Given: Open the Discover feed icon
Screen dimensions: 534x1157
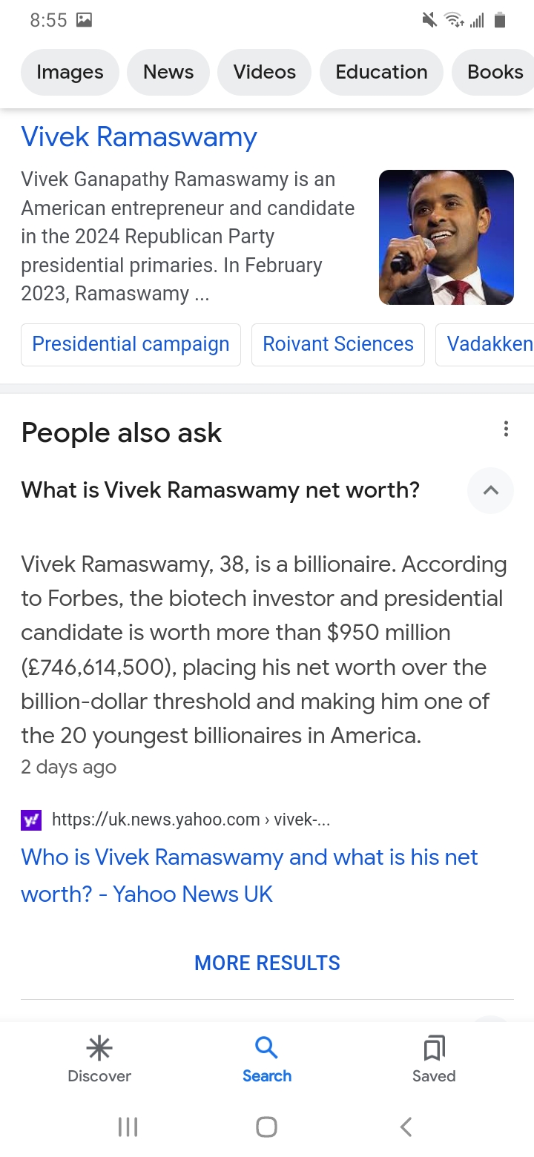Looking at the screenshot, I should pyautogui.click(x=99, y=1048).
